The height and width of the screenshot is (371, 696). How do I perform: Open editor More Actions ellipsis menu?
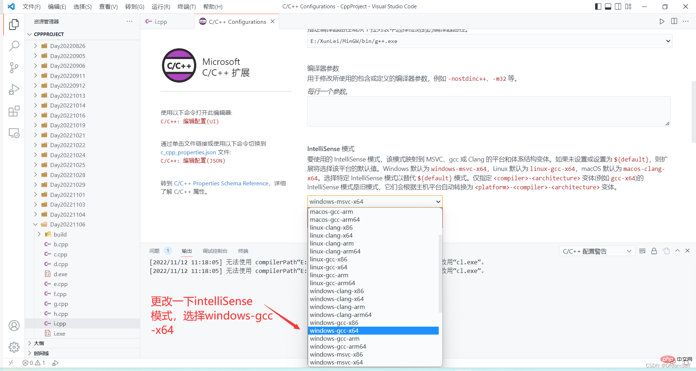[686, 21]
